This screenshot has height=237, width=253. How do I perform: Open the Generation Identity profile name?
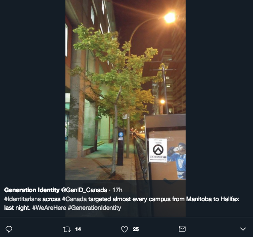pyautogui.click(x=32, y=190)
